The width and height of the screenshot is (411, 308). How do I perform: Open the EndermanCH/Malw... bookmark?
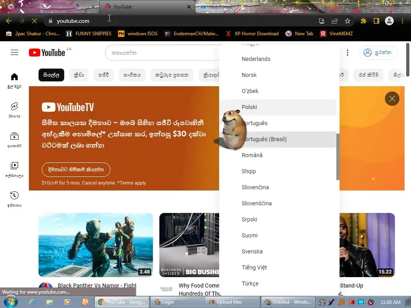pyautogui.click(x=191, y=34)
